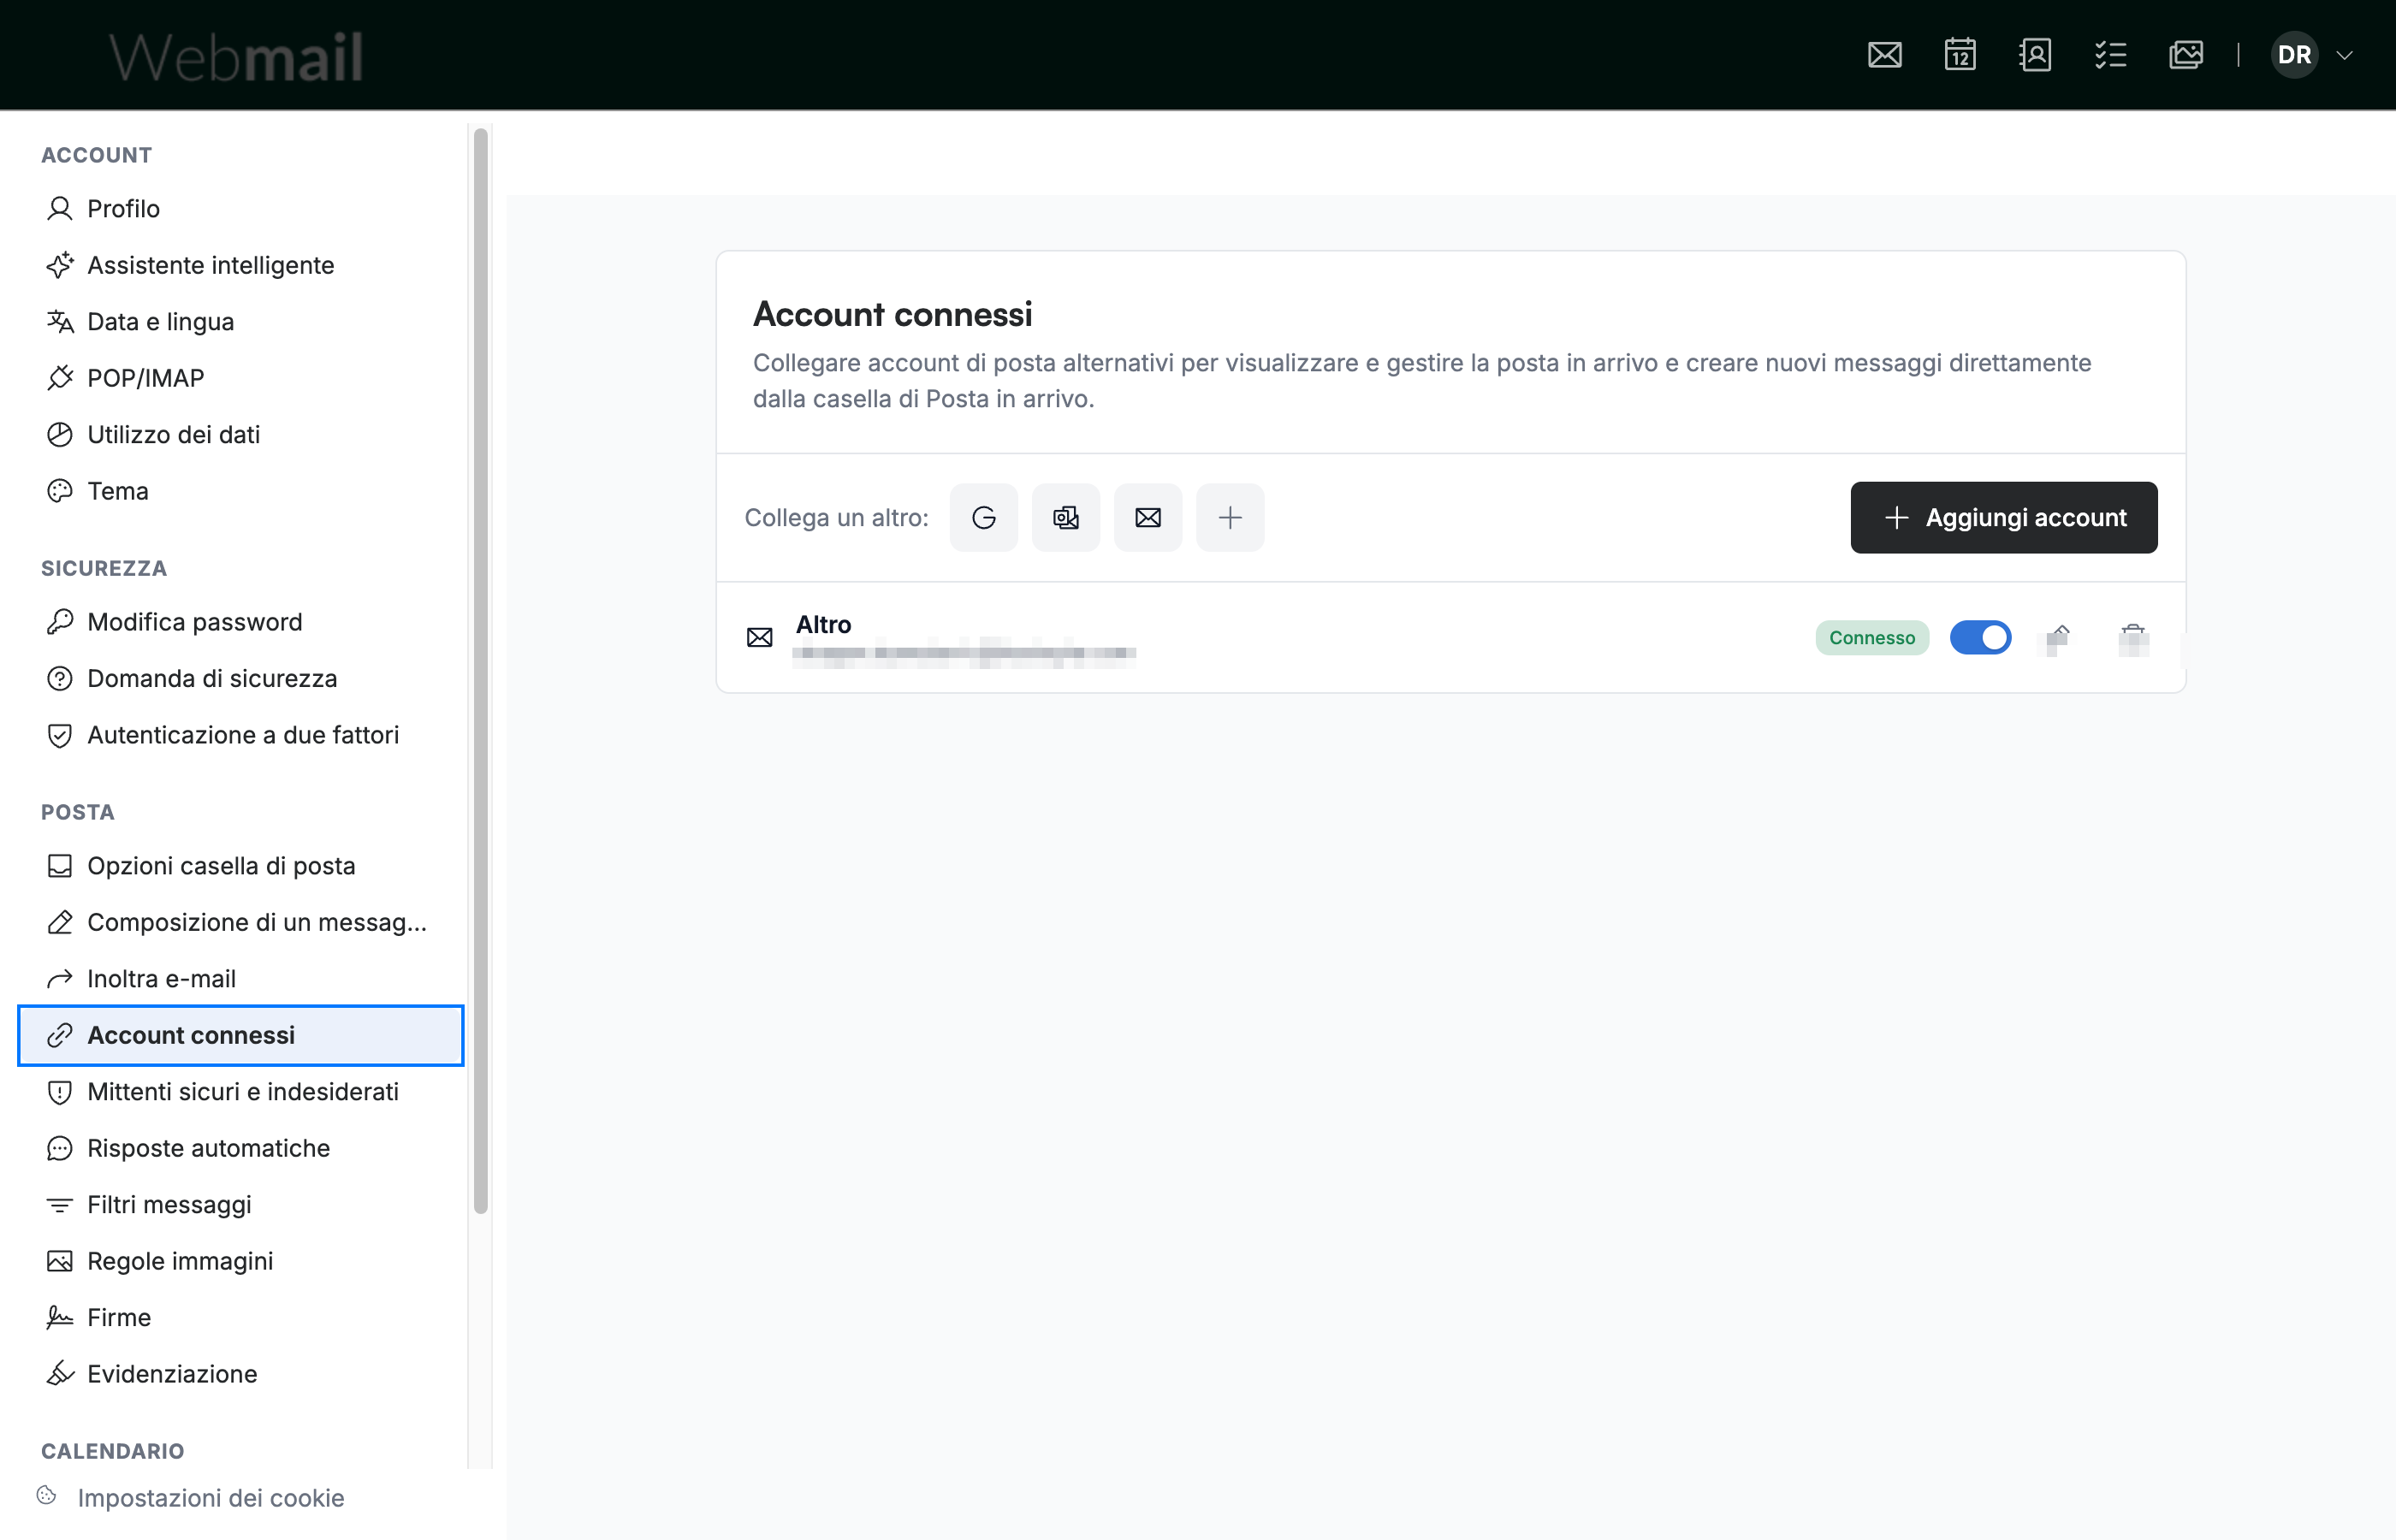Open Assistente intelligente settings
Screen dimensions: 2396x1540
tap(241, 265)
